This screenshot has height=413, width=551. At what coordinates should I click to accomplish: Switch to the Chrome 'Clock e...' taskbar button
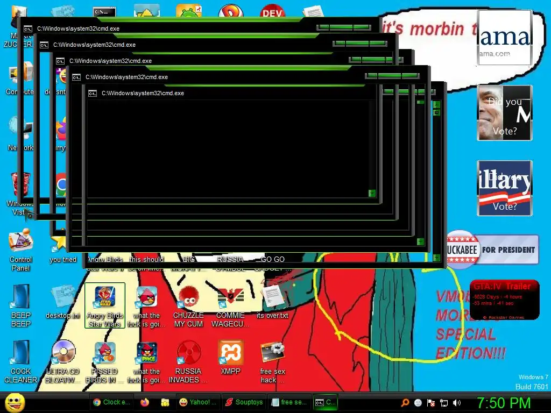pos(111,402)
